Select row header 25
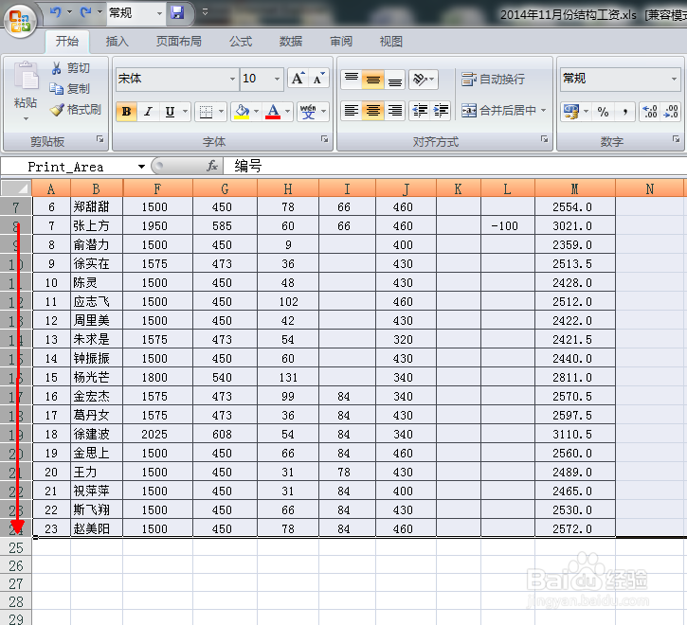This screenshot has width=687, height=625. 16,547
